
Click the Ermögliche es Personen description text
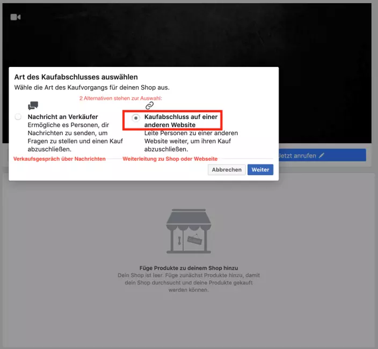(x=75, y=137)
